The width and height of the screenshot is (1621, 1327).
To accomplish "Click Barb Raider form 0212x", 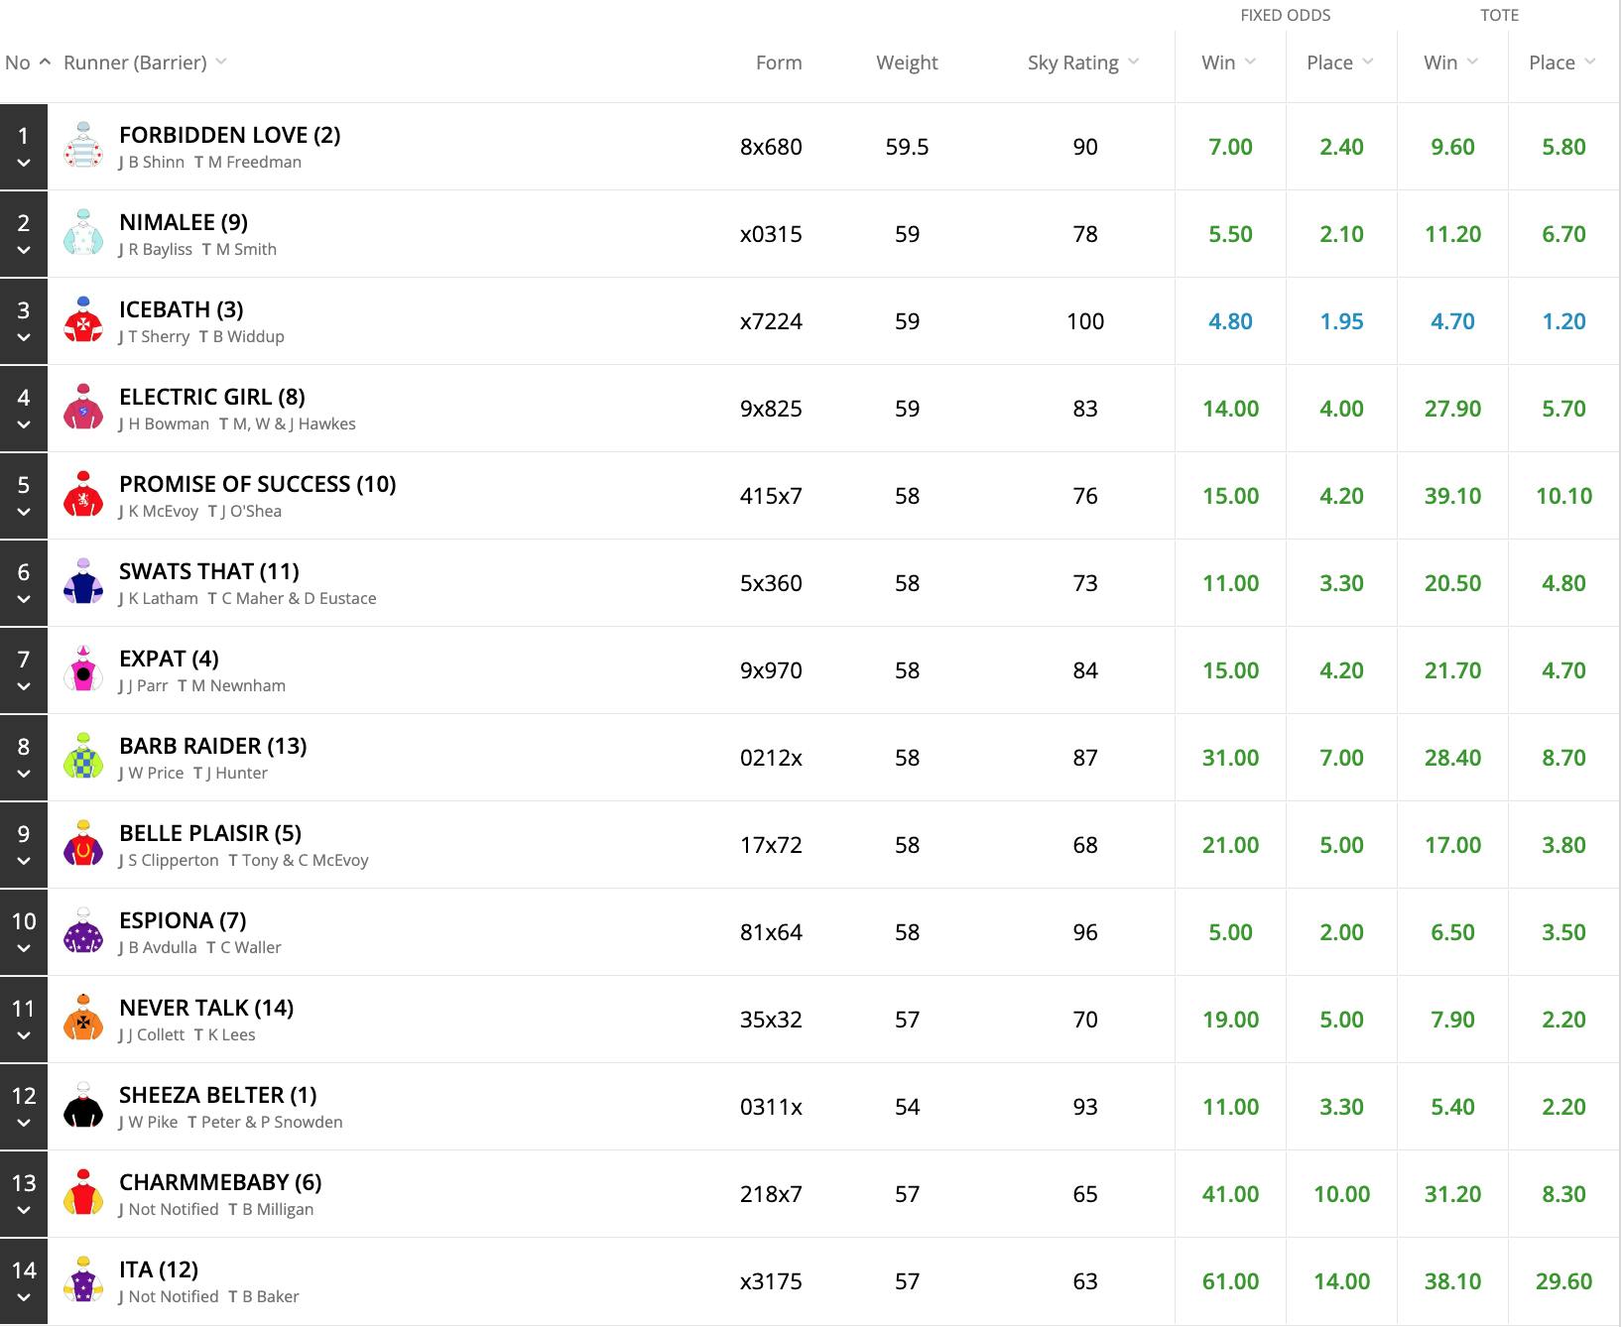I will tap(771, 758).
